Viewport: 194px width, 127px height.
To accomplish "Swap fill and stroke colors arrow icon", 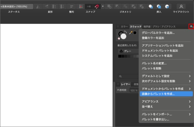I will pos(125,32).
